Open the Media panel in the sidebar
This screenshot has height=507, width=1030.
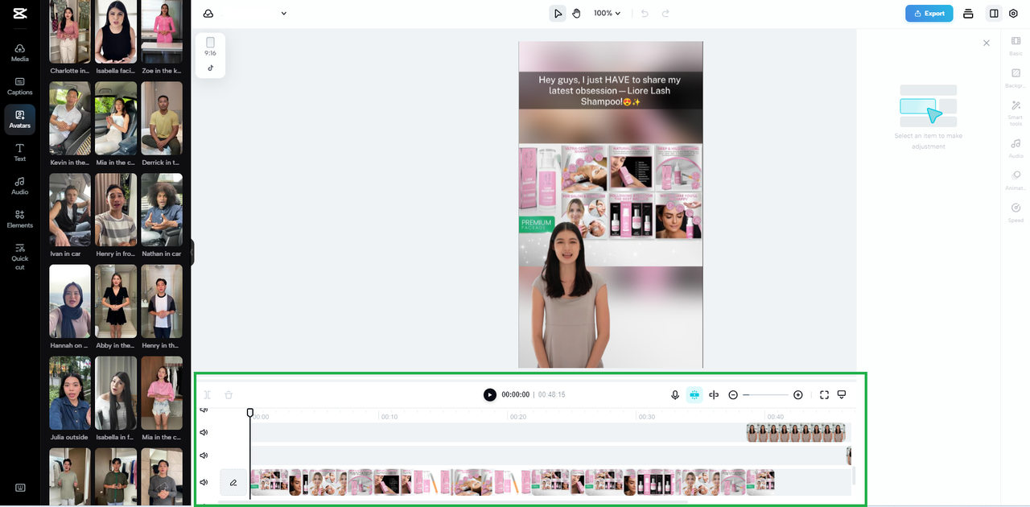tap(19, 52)
